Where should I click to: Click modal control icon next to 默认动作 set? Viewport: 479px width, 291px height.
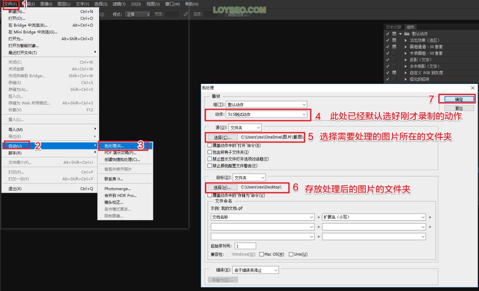[394, 34]
